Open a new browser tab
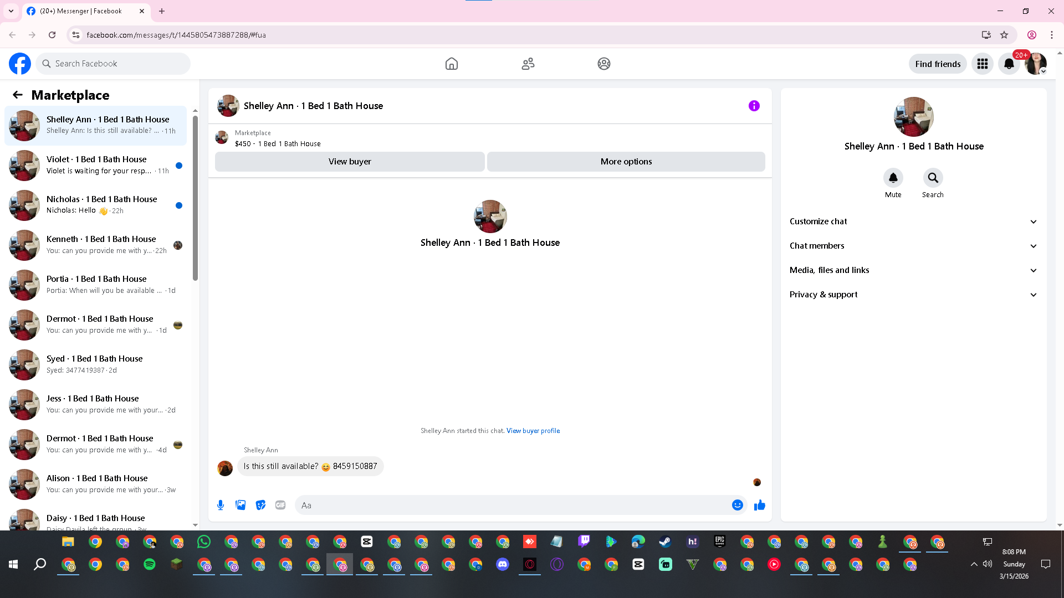 coord(162,11)
